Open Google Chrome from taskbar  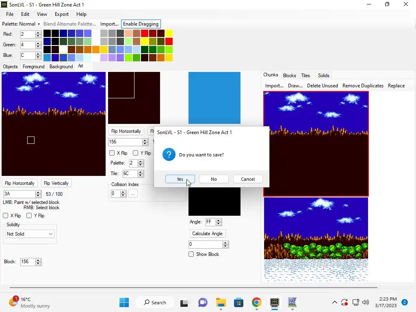coord(257,302)
